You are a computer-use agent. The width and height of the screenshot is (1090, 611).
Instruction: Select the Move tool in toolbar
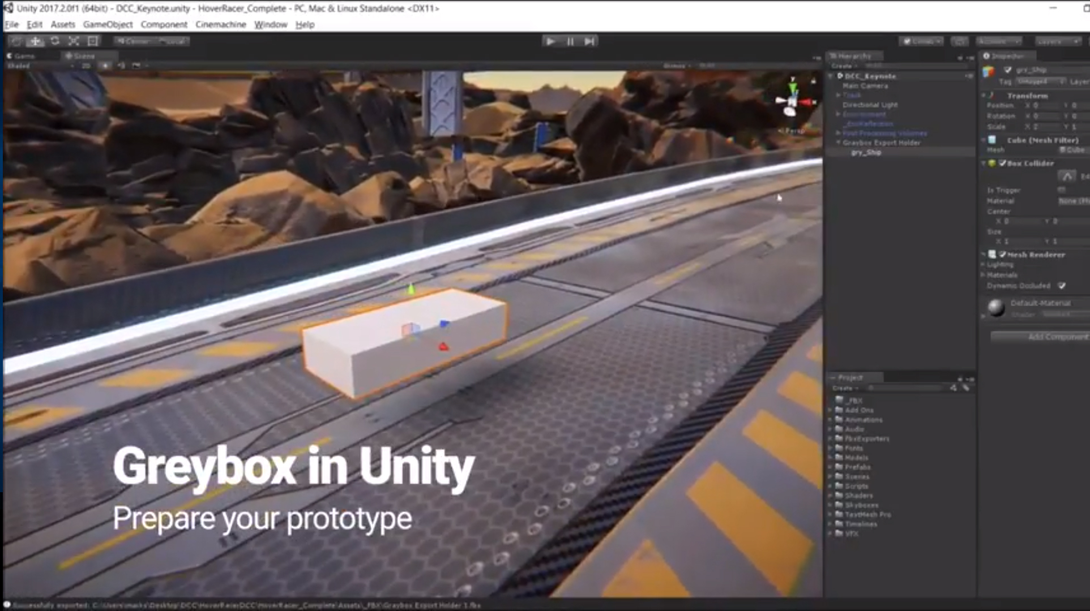(x=35, y=41)
